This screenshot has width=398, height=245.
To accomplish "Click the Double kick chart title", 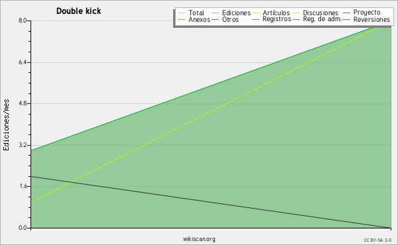I will point(79,11).
